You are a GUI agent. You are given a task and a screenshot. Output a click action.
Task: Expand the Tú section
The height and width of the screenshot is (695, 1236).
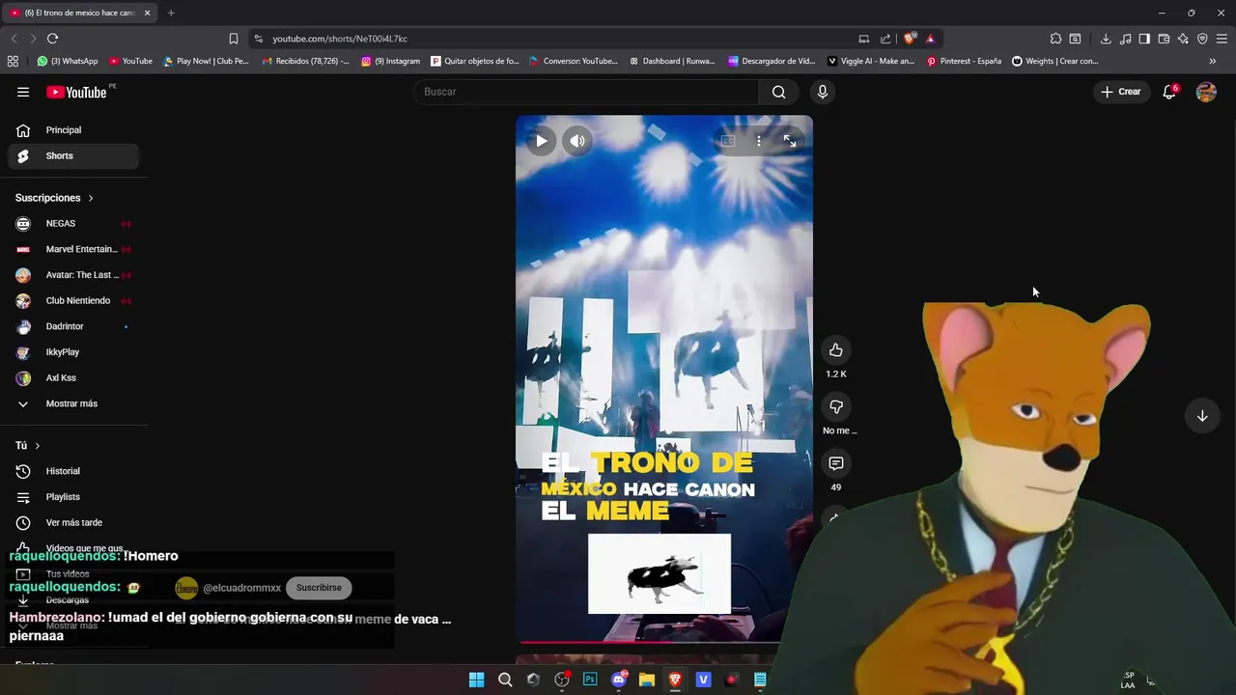pyautogui.click(x=28, y=445)
